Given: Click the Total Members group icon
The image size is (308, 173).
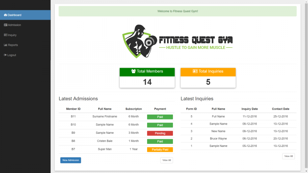Looking at the screenshot, I should pyautogui.click(x=134, y=72).
